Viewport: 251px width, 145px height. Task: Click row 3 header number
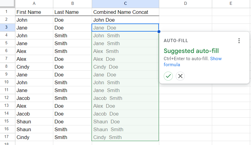pos(6,27)
